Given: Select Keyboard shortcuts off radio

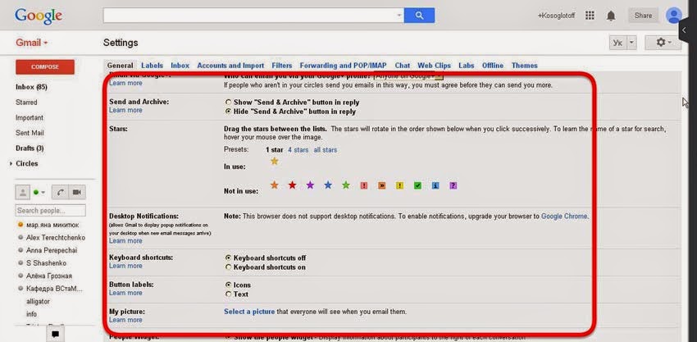Looking at the screenshot, I should click(229, 258).
